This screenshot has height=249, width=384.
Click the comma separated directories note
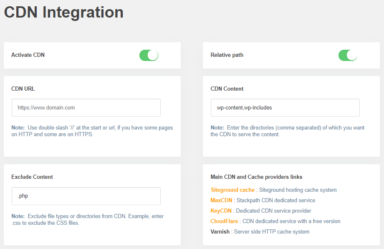coord(287,131)
